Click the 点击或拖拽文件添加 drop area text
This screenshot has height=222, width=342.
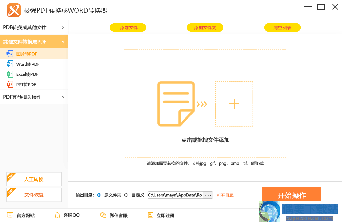coord(205,140)
